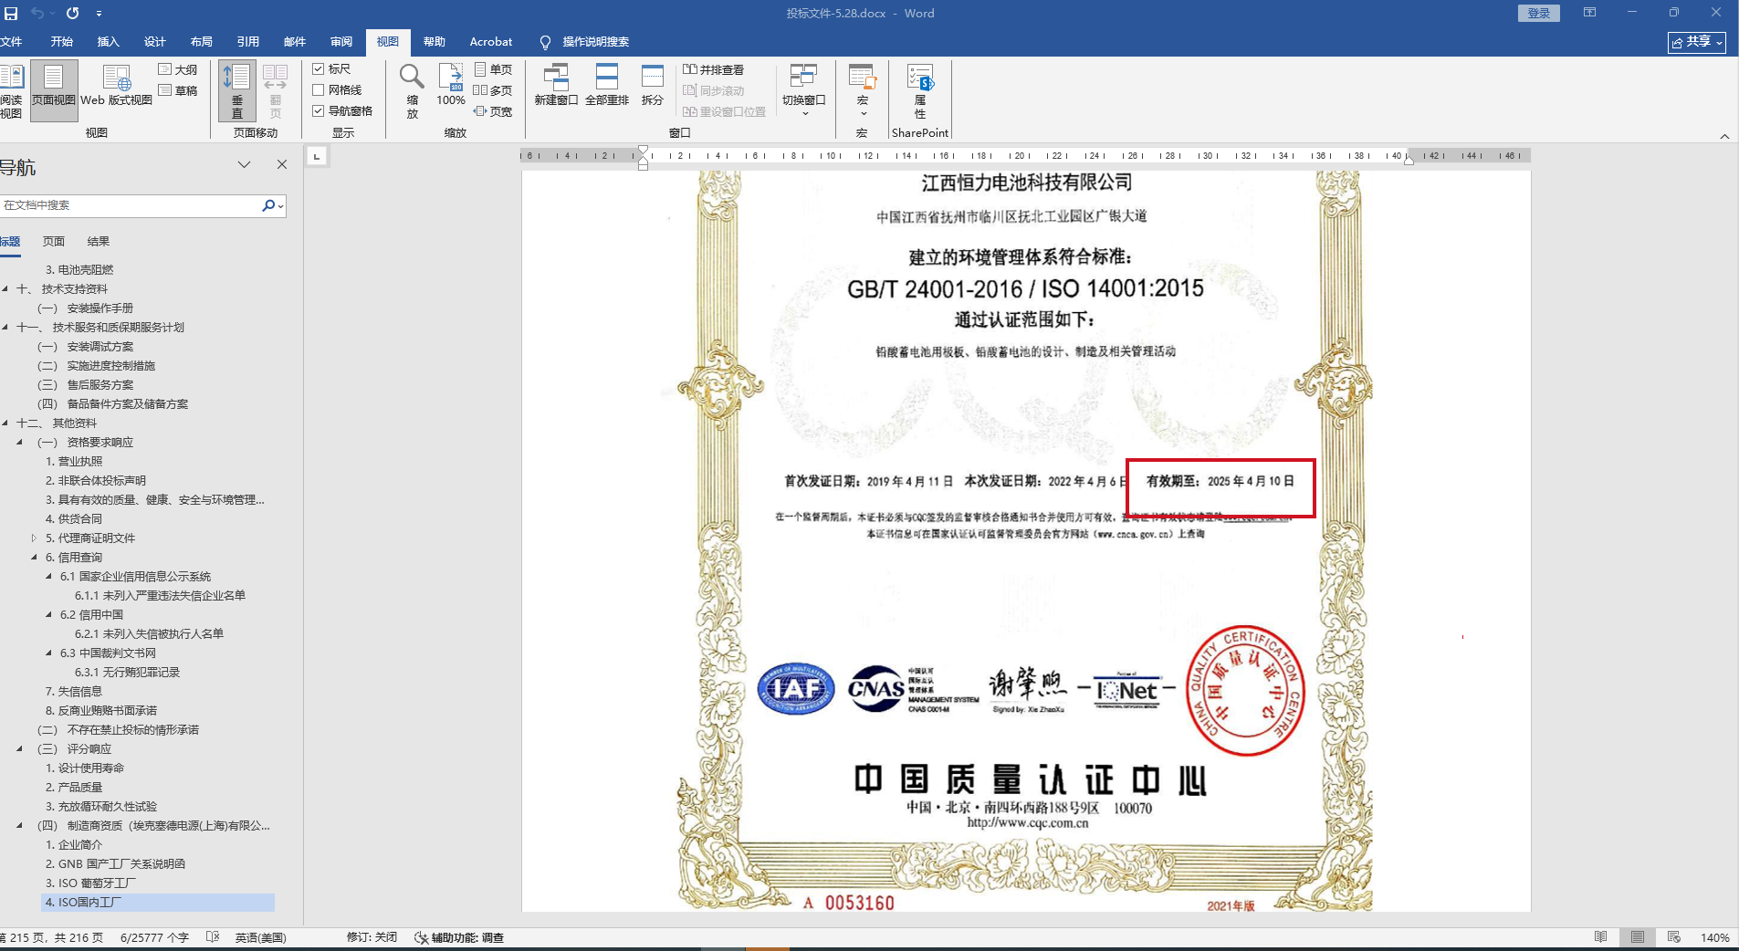Toggle the Navigation Pane (导航窗格) checkbox
This screenshot has width=1739, height=951.
click(x=342, y=110)
